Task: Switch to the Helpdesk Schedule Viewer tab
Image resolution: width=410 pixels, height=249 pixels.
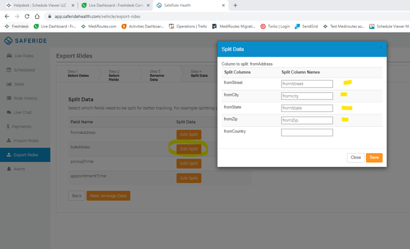Action: click(x=39, y=5)
